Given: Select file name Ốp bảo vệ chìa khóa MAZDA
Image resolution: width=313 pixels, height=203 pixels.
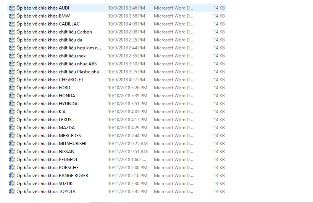Looking at the screenshot, I should tap(45, 127).
